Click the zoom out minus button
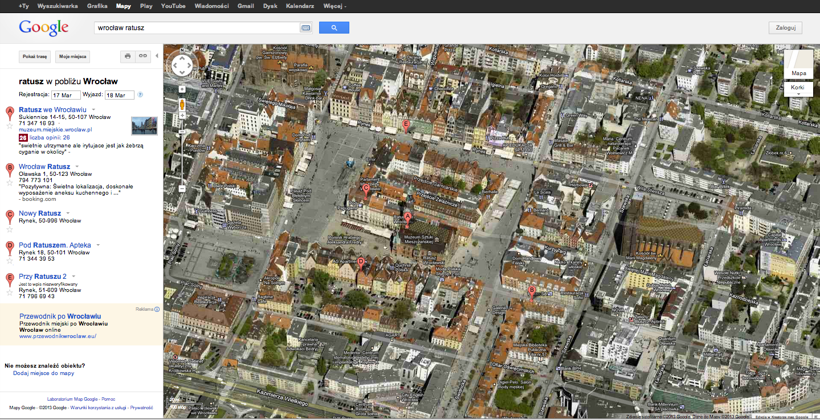This screenshot has width=820, height=420. coord(182,188)
